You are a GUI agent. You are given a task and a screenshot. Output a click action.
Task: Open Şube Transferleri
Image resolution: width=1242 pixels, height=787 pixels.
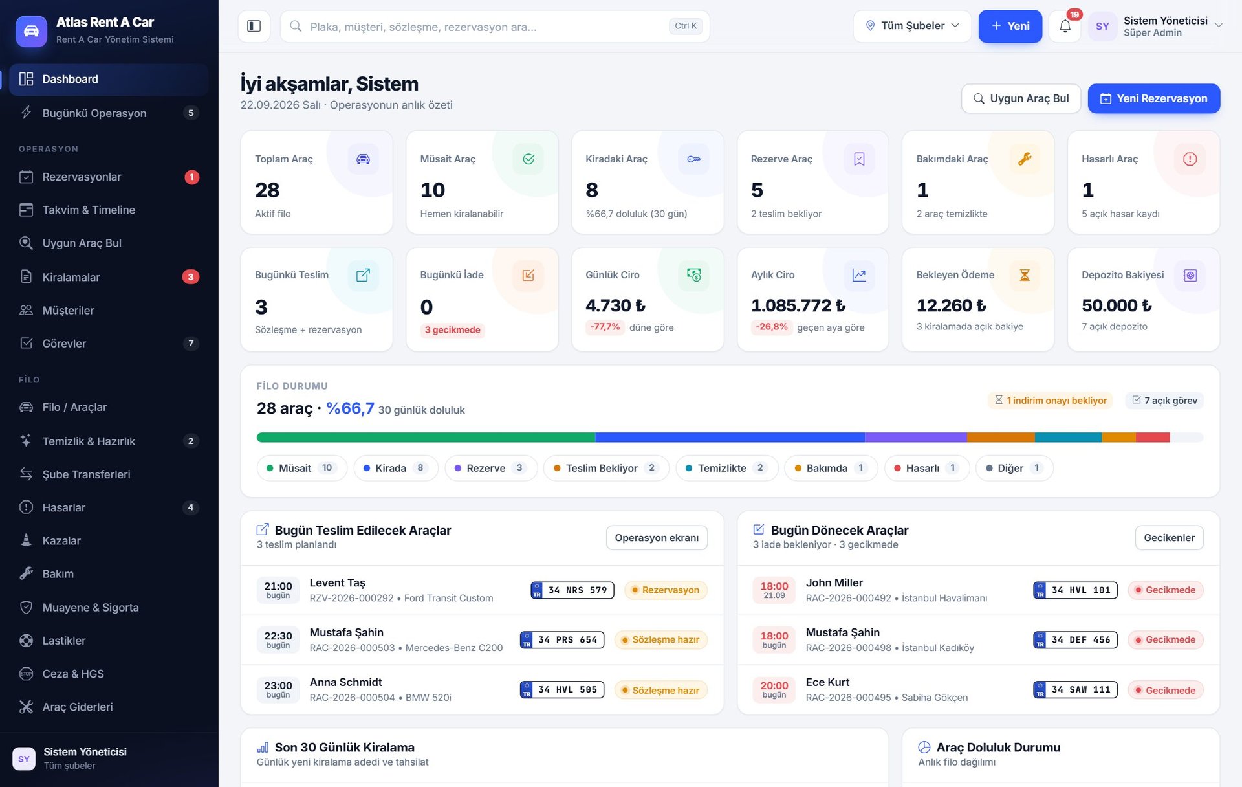tap(109, 474)
